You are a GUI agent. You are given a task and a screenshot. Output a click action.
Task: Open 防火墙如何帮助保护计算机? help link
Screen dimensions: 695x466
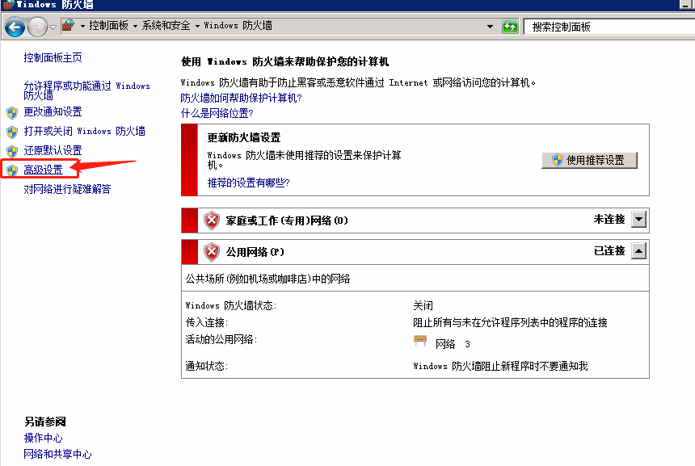click(x=241, y=98)
